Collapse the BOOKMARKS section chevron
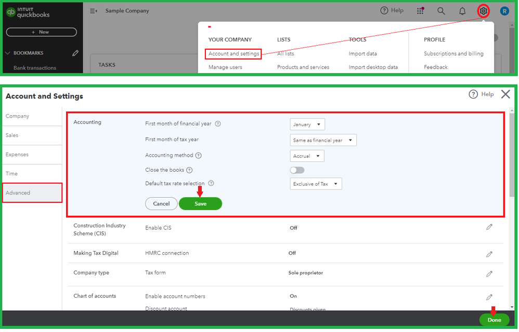Viewport: 519px width, 332px height. 8,53
